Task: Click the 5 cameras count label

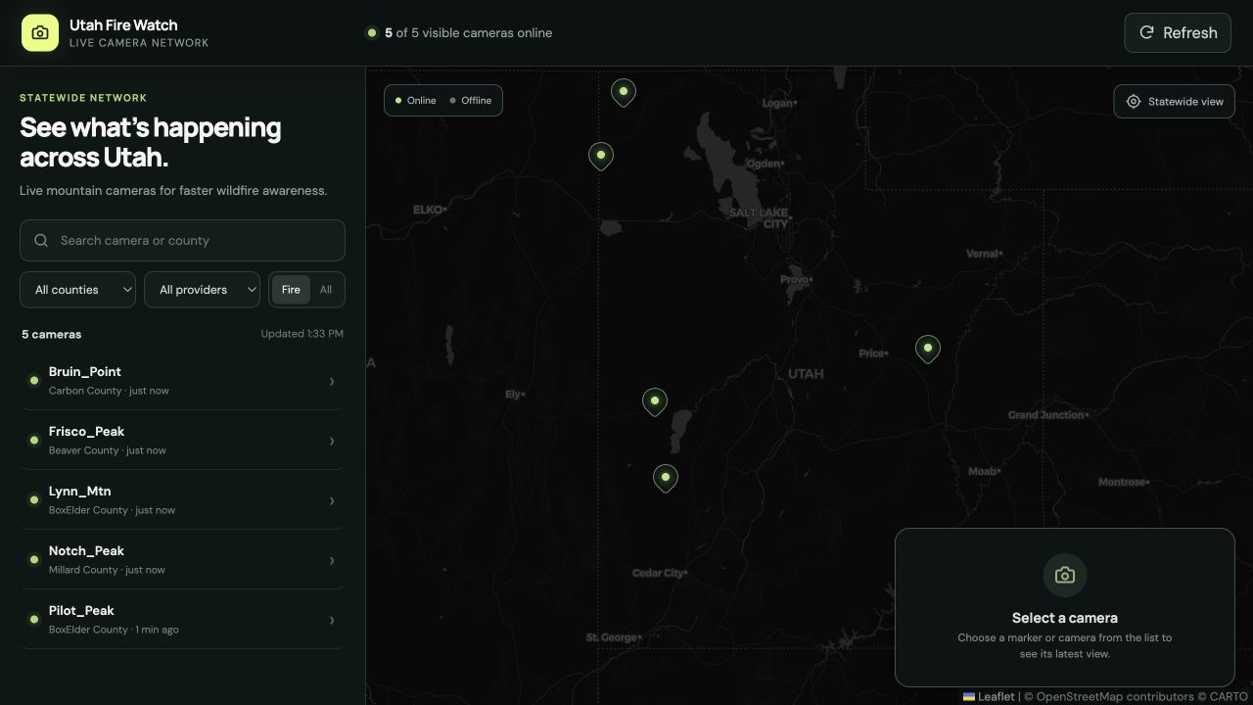Action: point(52,334)
